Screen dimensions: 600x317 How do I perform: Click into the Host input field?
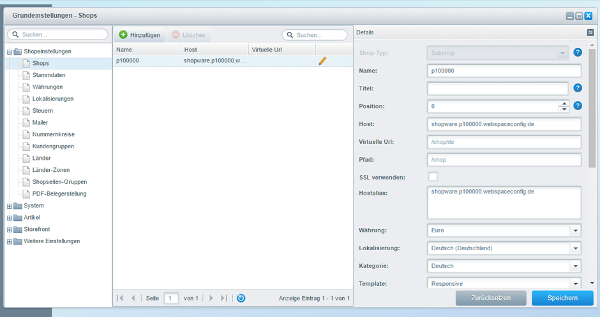tap(504, 124)
